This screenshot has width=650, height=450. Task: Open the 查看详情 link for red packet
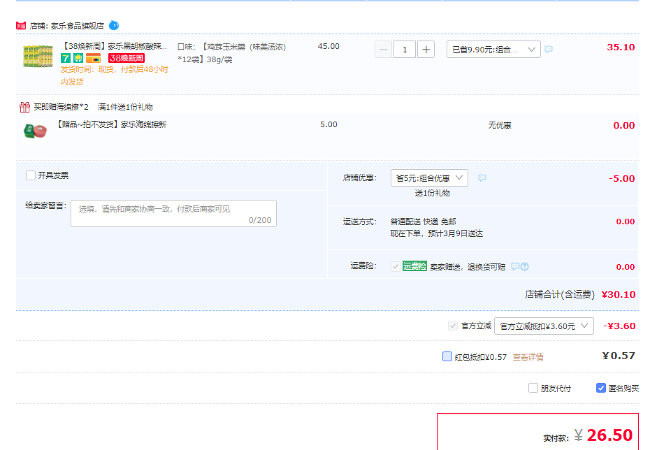[x=528, y=357]
